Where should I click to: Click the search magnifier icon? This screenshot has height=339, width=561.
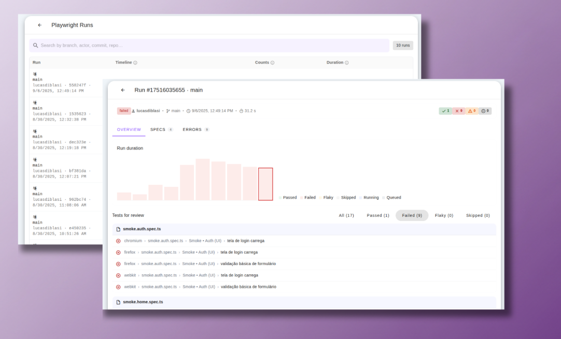click(35, 45)
